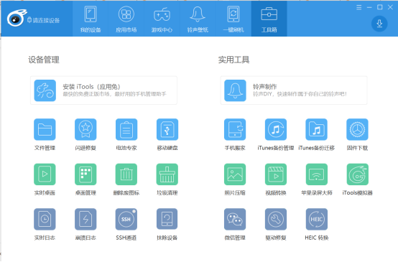Click the 删除废图标 trash icon tool
Viewport: 398px width, 262px height.
pyautogui.click(x=126, y=174)
